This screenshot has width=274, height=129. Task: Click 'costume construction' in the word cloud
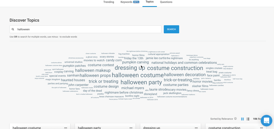coord(175,68)
